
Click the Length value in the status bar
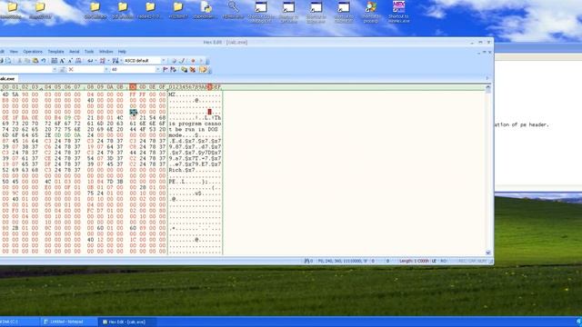pyautogui.click(x=415, y=261)
